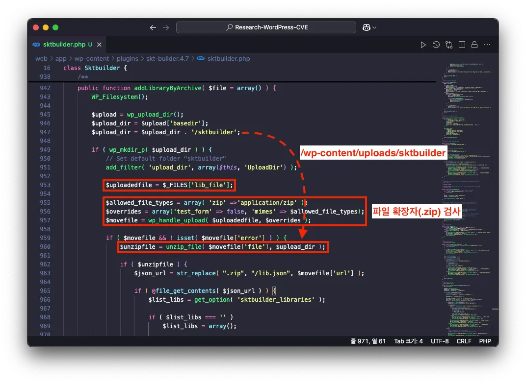Open the Copilot icon menu
The height and width of the screenshot is (383, 526).
pos(366,27)
